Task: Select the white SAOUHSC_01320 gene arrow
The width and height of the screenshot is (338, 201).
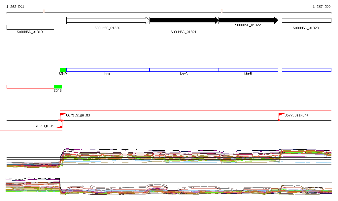Action: tap(108, 20)
